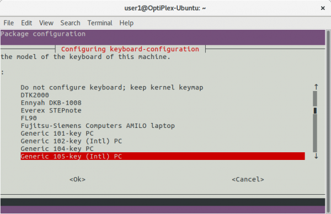Open the Search menu
The width and height of the screenshot is (331, 214).
click(70, 23)
